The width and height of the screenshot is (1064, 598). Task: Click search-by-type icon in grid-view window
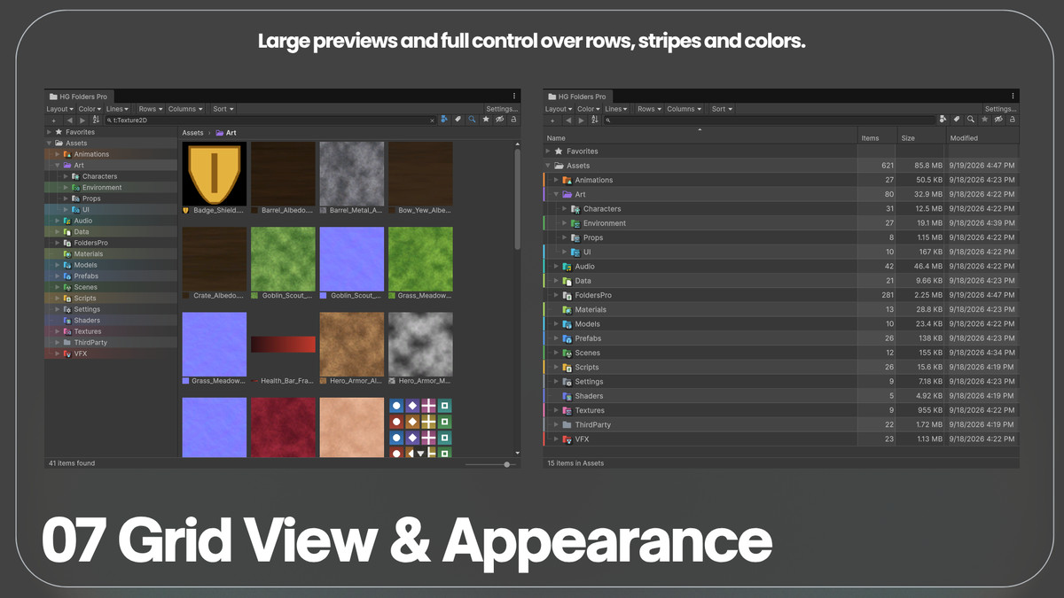click(x=443, y=120)
